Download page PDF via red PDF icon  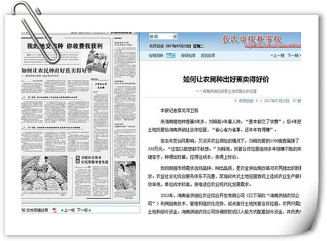[55, 210]
